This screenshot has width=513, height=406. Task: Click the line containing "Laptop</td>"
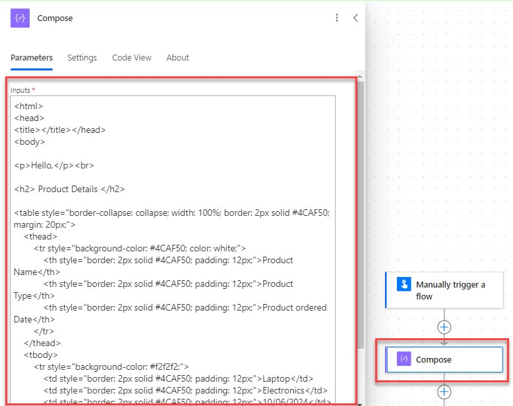(x=178, y=379)
